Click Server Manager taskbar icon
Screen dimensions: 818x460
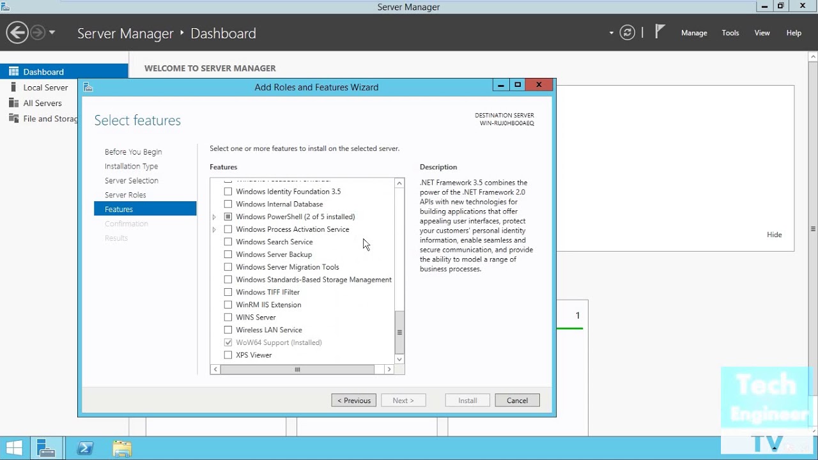click(46, 448)
